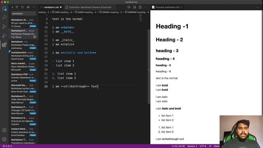Screen dimensions: 263x148
Task: Open the Search view in activity bar
Action: click(4, 17)
